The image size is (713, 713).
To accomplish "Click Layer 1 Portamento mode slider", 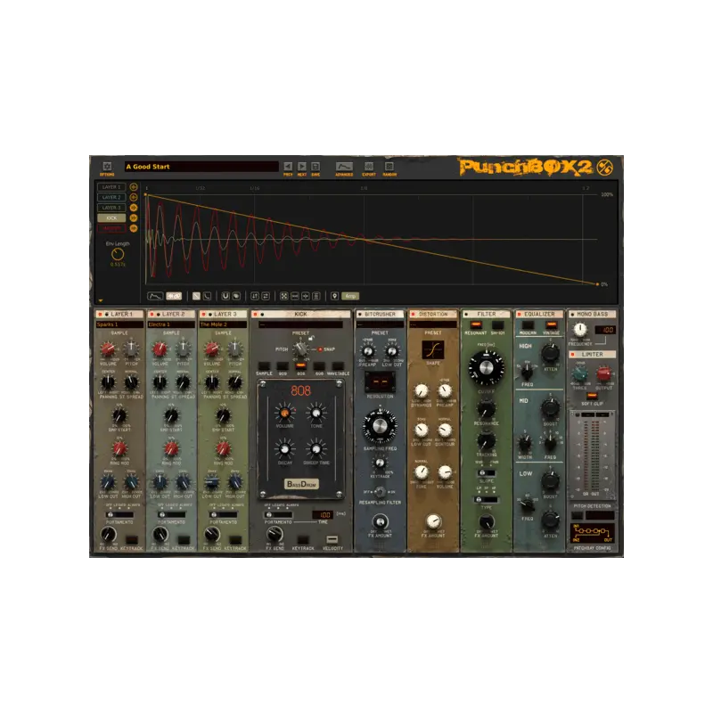I will click(x=119, y=515).
